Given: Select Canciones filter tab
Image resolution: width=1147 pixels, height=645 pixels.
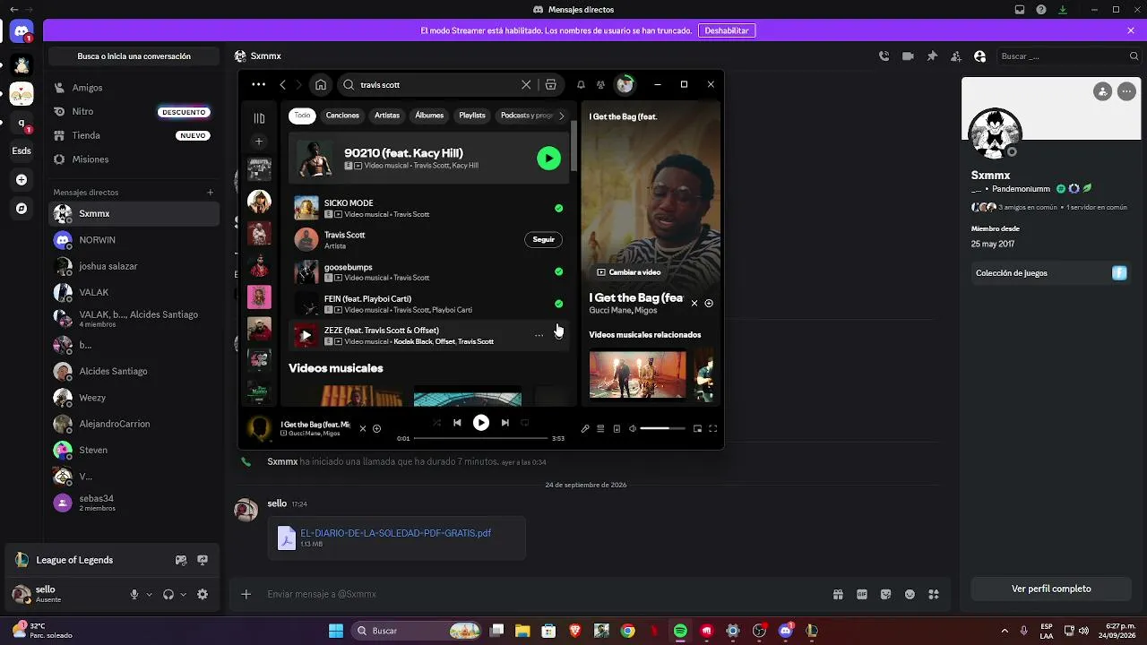Looking at the screenshot, I should coord(342,116).
